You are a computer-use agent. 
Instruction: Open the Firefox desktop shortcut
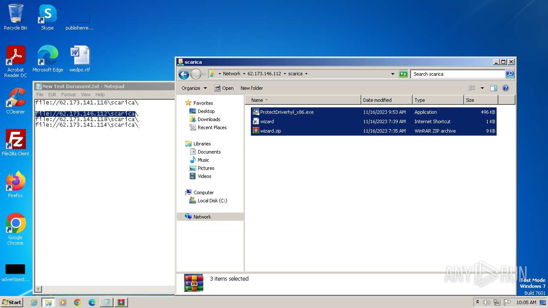tap(15, 185)
